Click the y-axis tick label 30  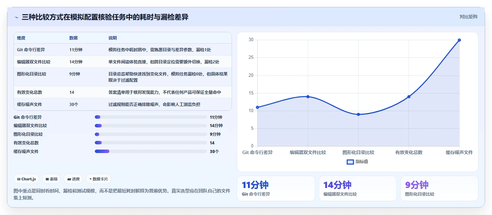tap(251, 40)
